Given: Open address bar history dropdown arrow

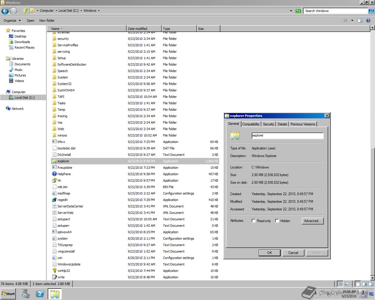Looking at the screenshot, I should point(291,11).
